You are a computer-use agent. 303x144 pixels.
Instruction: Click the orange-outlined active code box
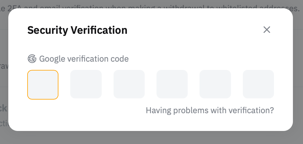[x=43, y=84]
